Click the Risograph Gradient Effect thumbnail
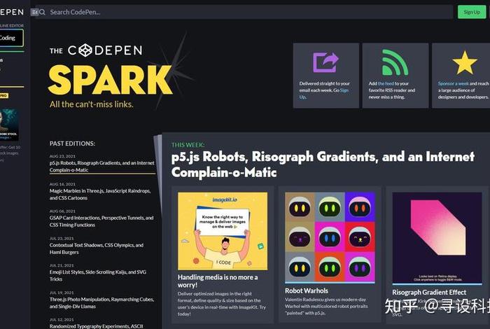 point(437,238)
